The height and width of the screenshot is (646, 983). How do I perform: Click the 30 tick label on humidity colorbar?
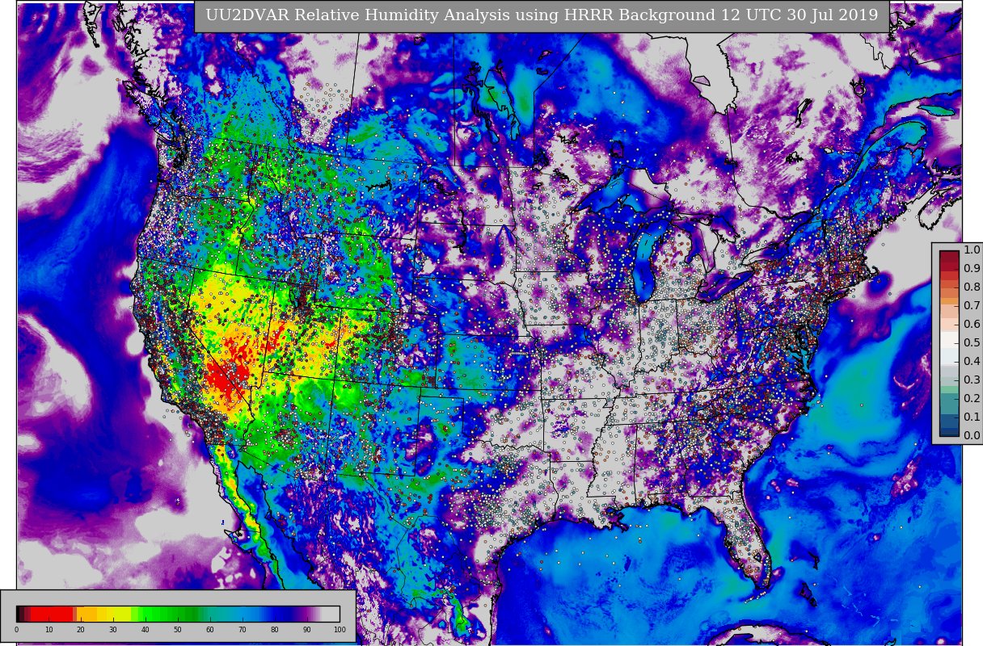[113, 630]
